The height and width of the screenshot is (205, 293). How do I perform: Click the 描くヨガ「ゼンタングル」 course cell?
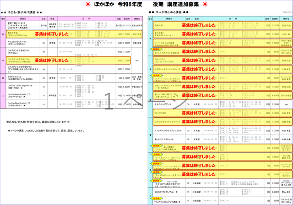point(169,192)
